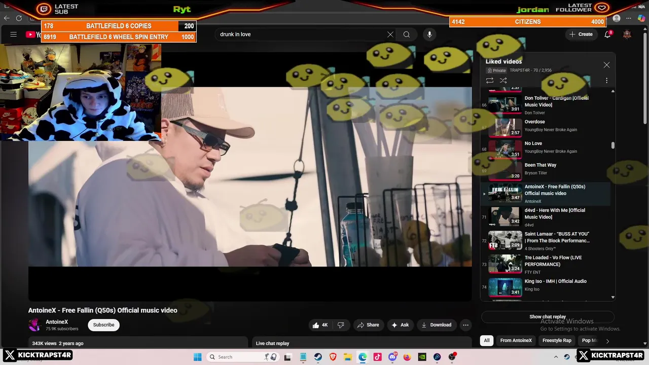This screenshot has height=365, width=649.
Task: Click the Private playlist badge
Action: tap(496, 70)
